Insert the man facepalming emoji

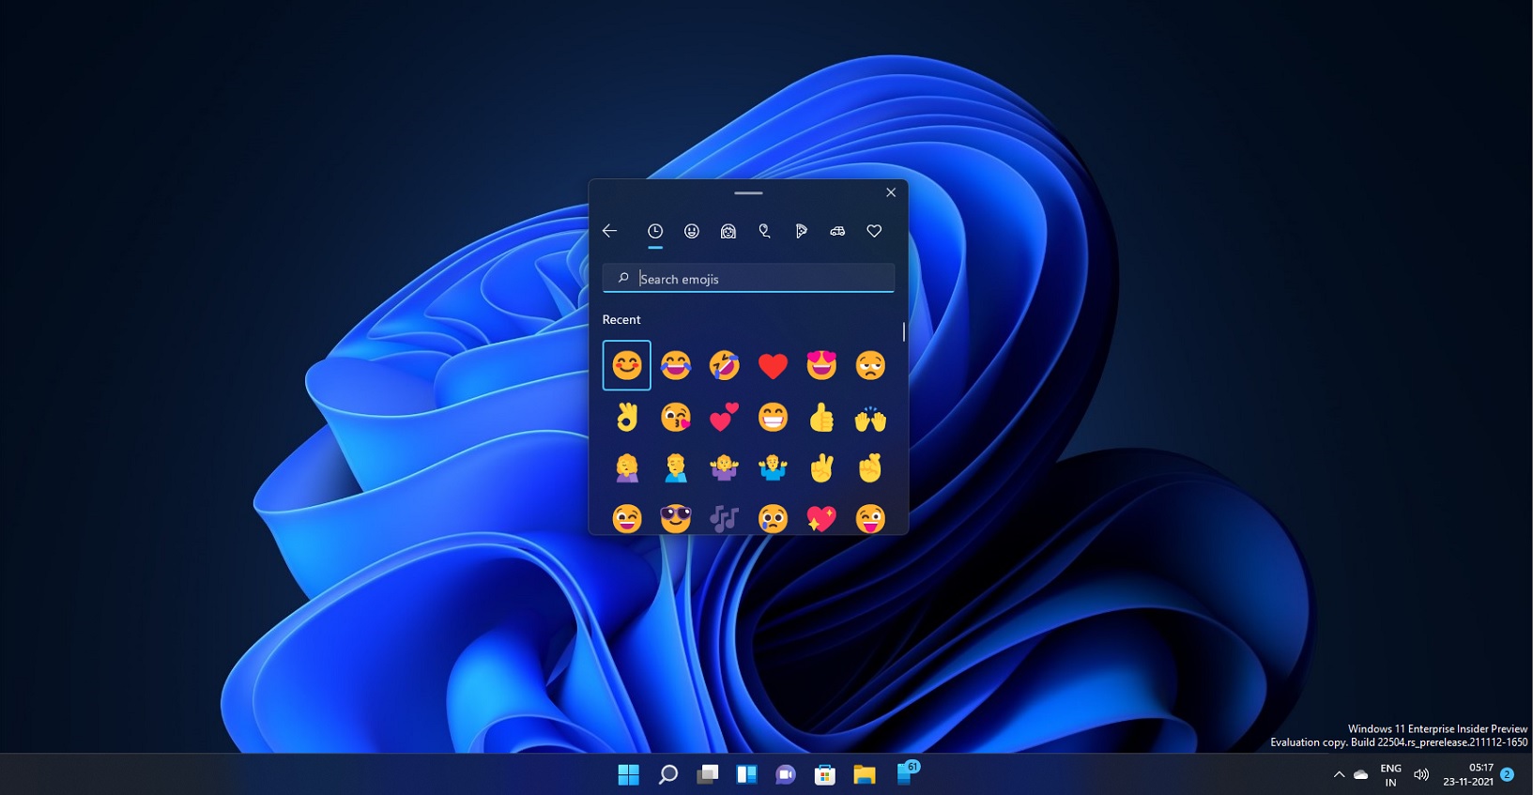click(676, 467)
